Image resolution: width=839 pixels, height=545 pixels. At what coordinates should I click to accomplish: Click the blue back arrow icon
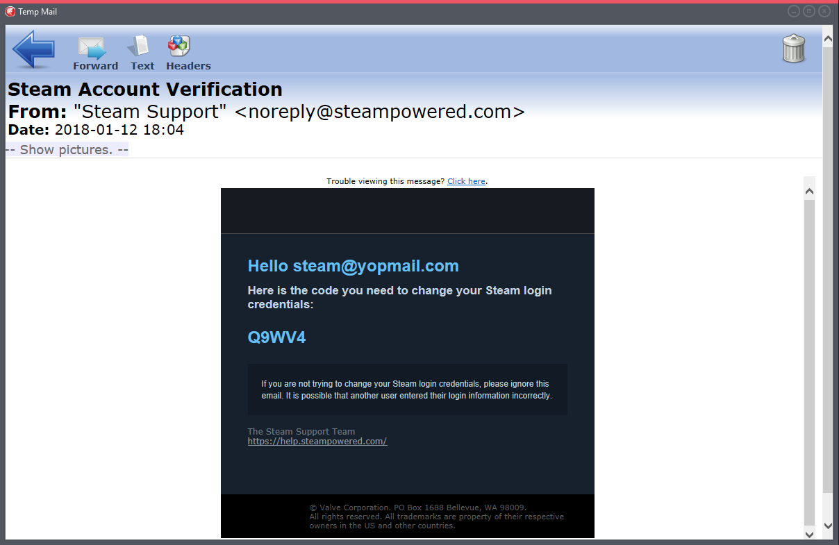pos(33,50)
